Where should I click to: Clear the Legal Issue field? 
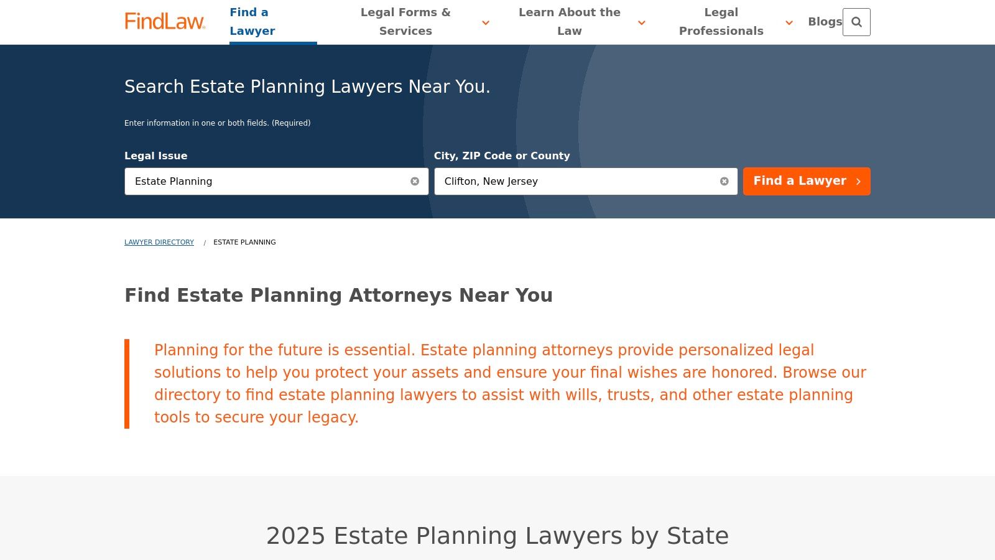pyautogui.click(x=415, y=181)
